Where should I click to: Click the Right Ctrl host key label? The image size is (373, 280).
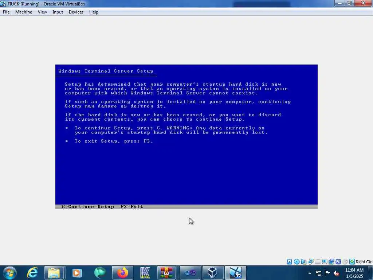(x=364, y=262)
